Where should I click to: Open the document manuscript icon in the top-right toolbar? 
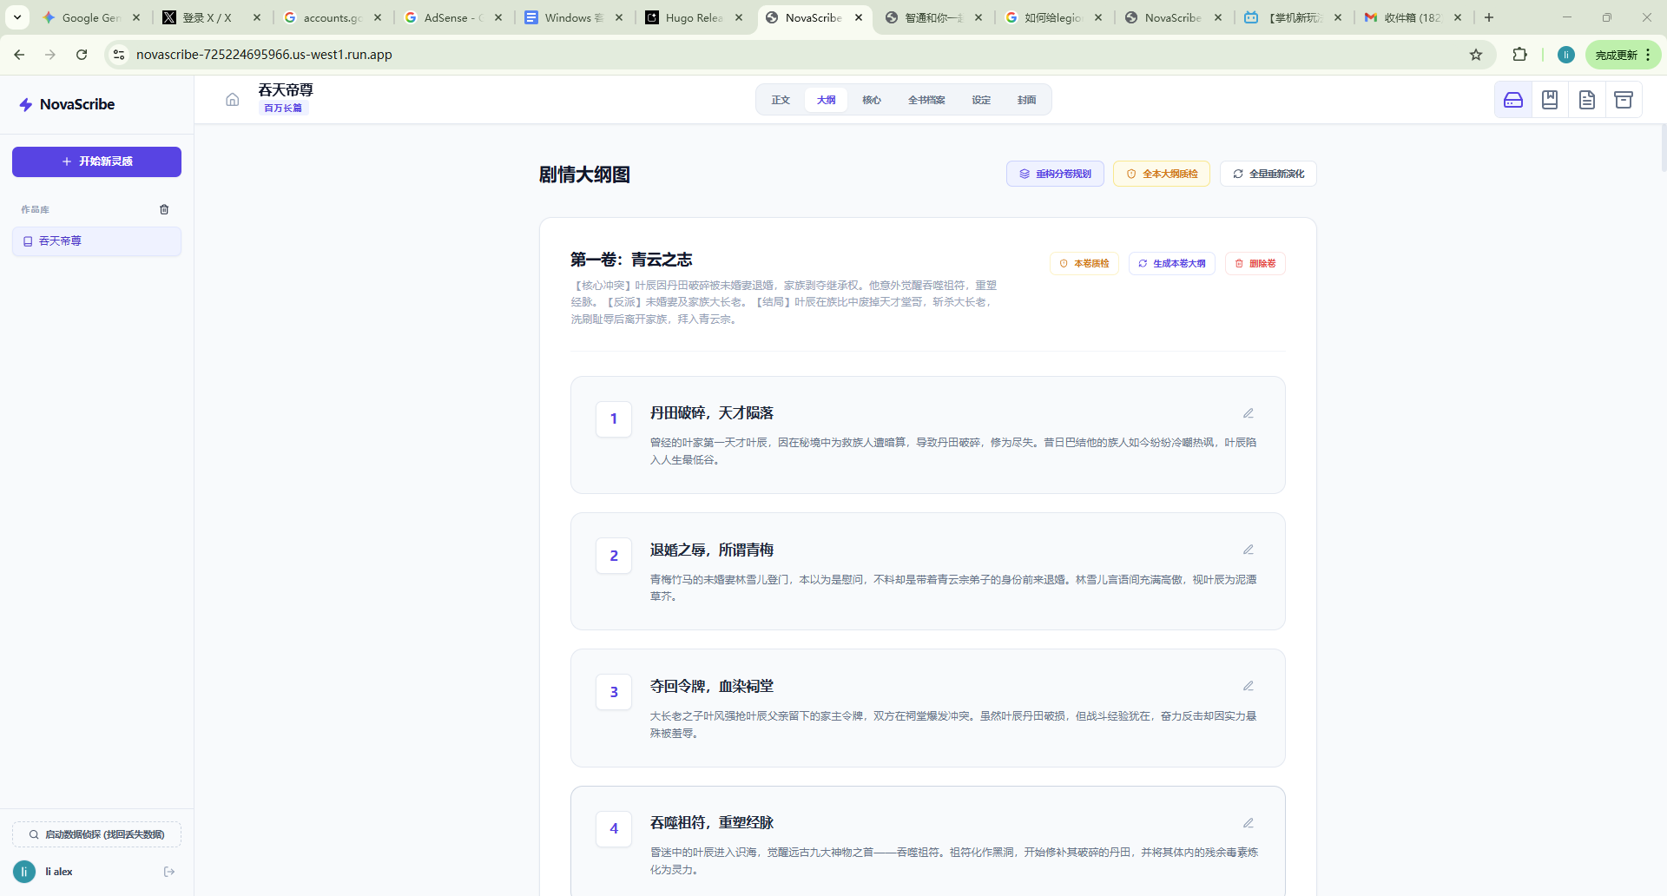tap(1587, 99)
